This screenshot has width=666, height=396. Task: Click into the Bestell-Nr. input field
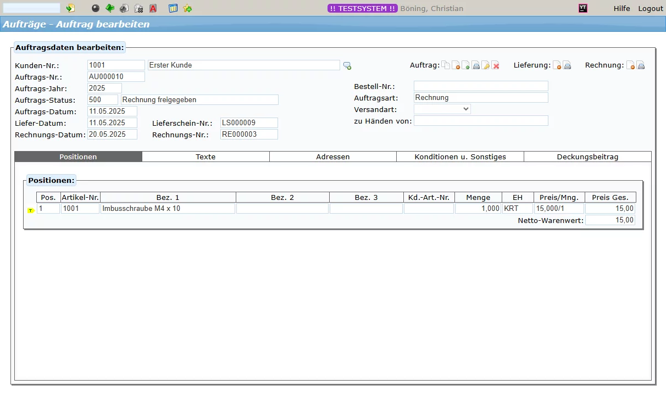tap(481, 86)
